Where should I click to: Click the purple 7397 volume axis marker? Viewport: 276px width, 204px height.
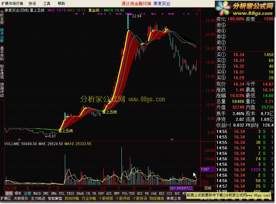[x=208, y=169]
